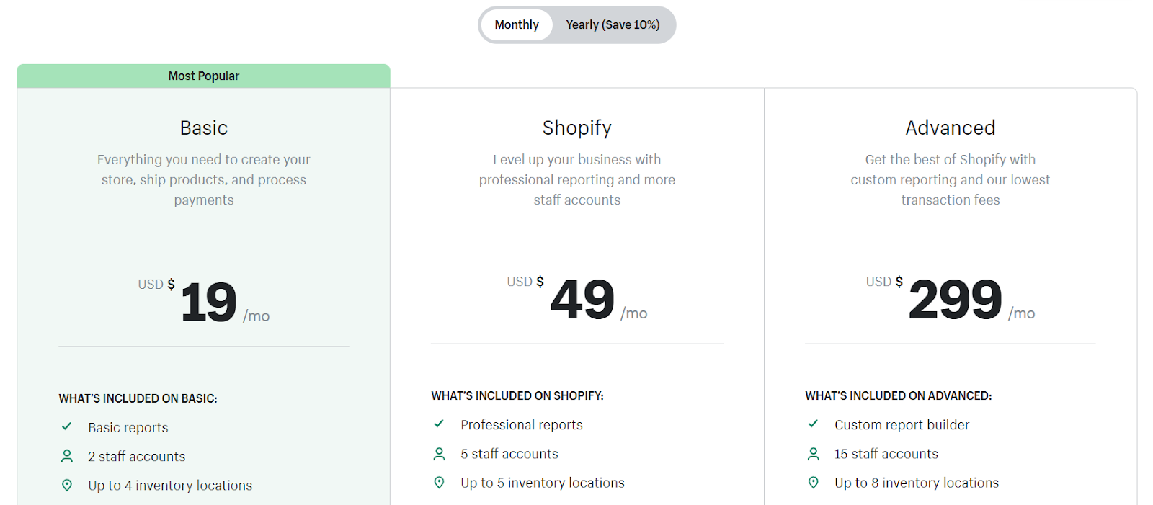
Task: Click the checkmark icon beside Custom report builder
Action: tap(813, 424)
